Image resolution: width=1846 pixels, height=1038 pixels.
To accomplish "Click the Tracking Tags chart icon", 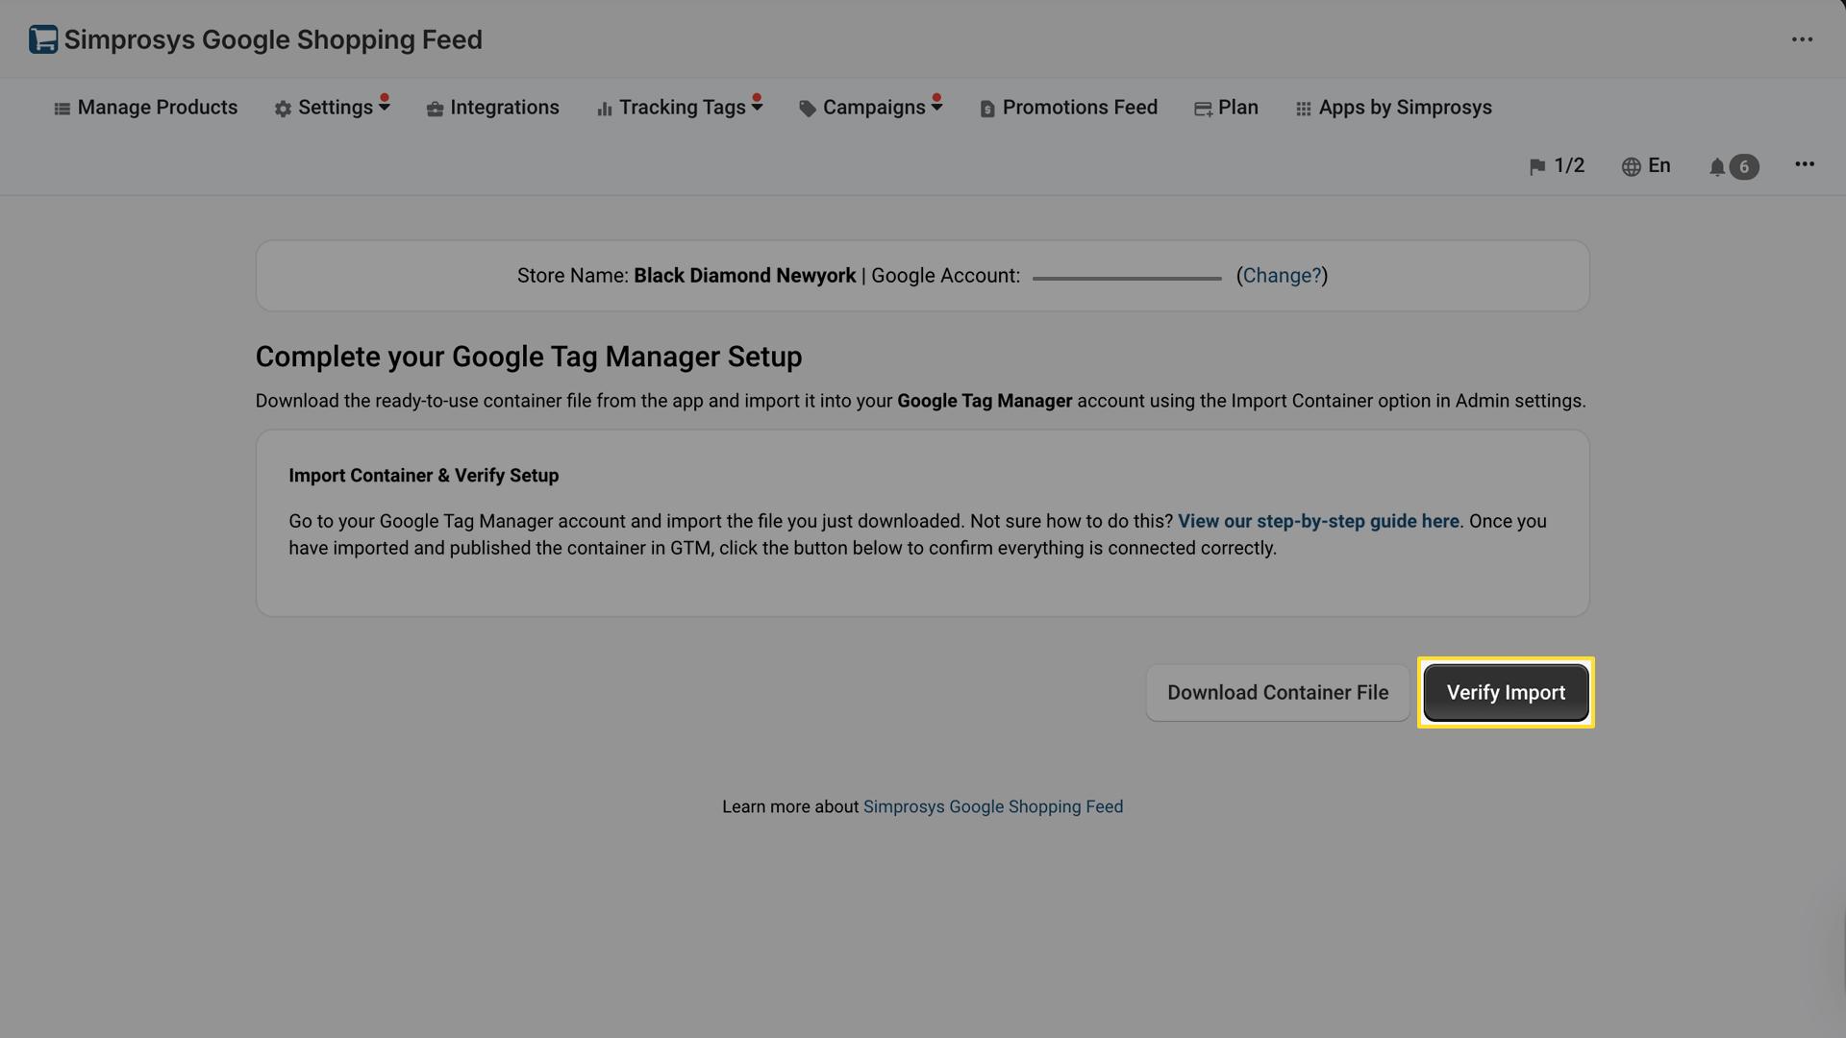I will tap(604, 109).
